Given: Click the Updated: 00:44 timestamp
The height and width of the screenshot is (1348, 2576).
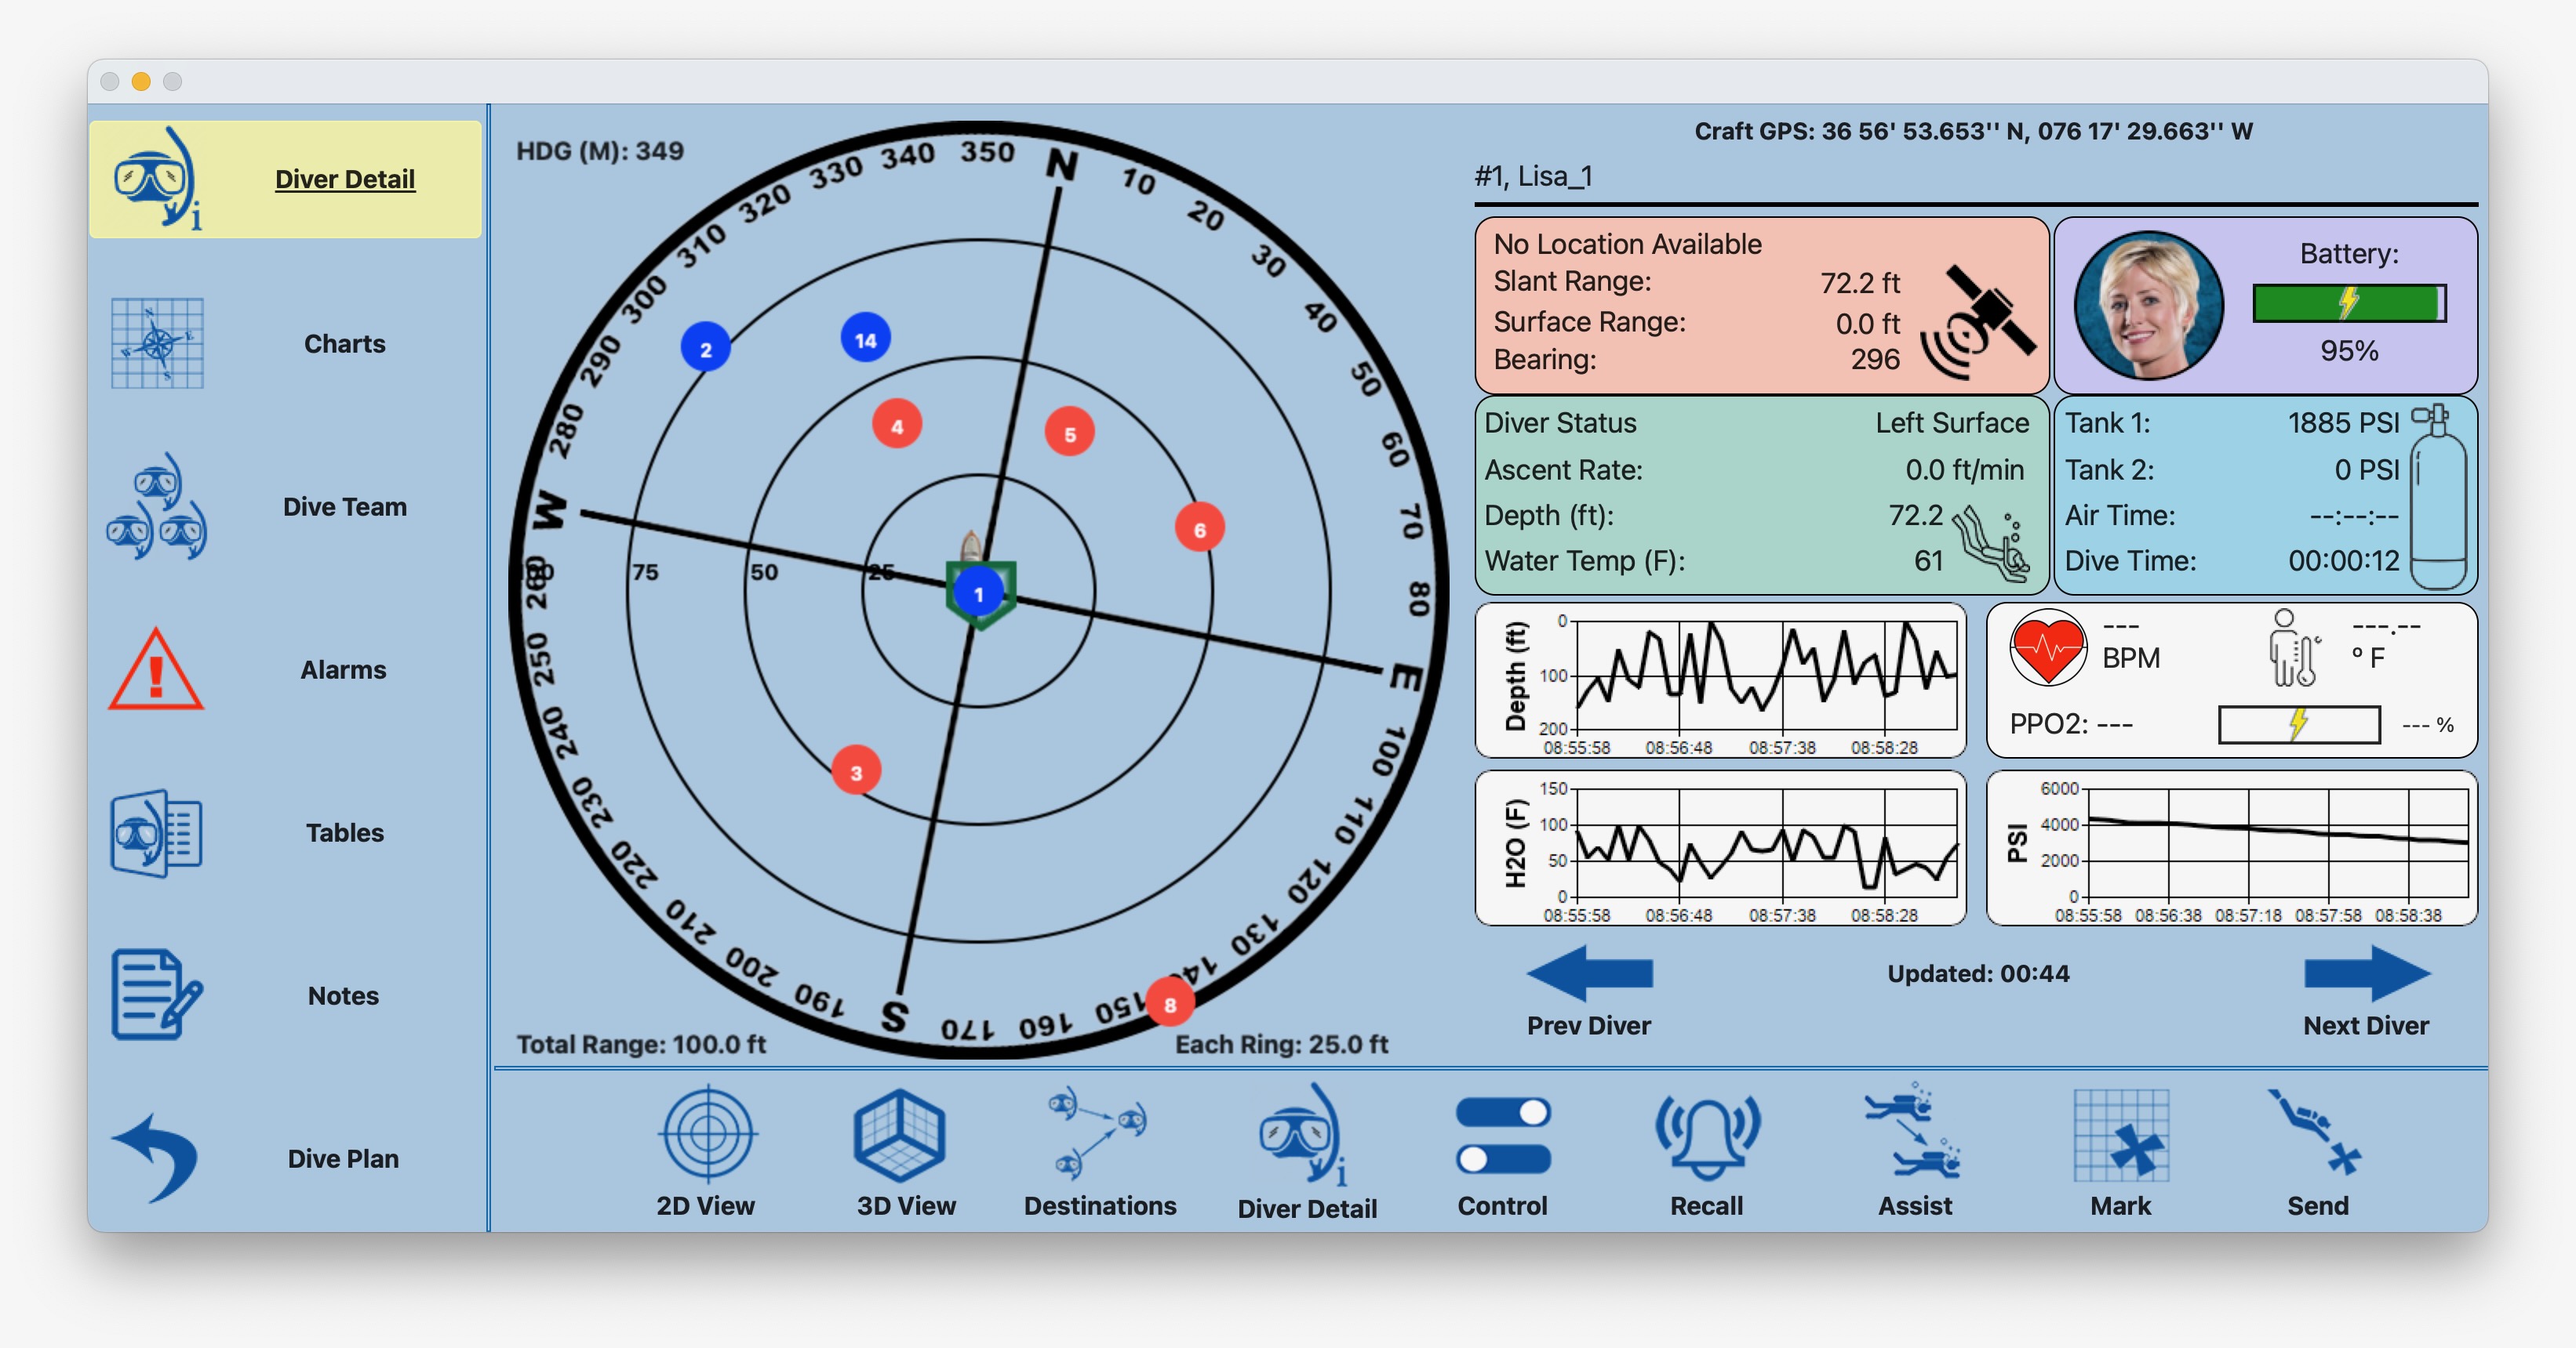Looking at the screenshot, I should click(1978, 973).
